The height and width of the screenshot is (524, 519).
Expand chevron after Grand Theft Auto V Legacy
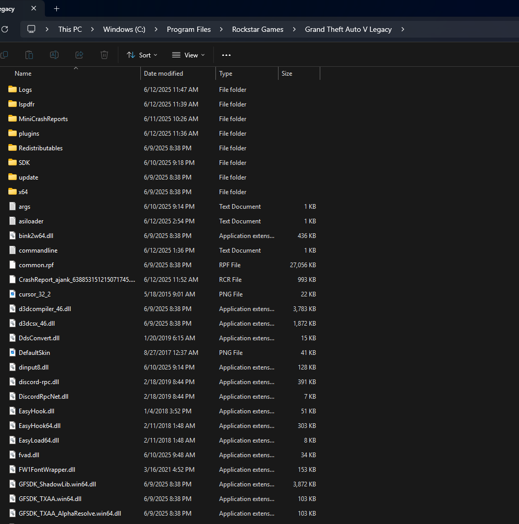[x=403, y=29]
